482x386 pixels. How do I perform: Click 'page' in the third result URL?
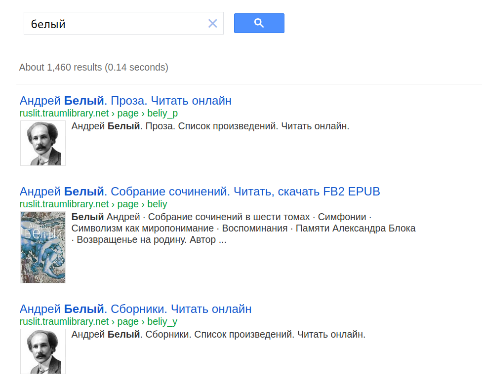[128, 321]
